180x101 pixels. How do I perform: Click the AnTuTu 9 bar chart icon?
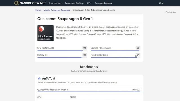39,79
